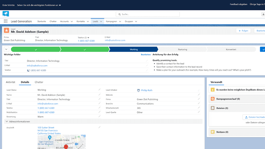Open the Telefon (2) dropdown in header
The width and height of the screenshot is (265, 149).
point(88,38)
